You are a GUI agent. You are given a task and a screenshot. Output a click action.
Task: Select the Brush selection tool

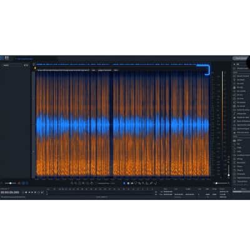(139, 183)
